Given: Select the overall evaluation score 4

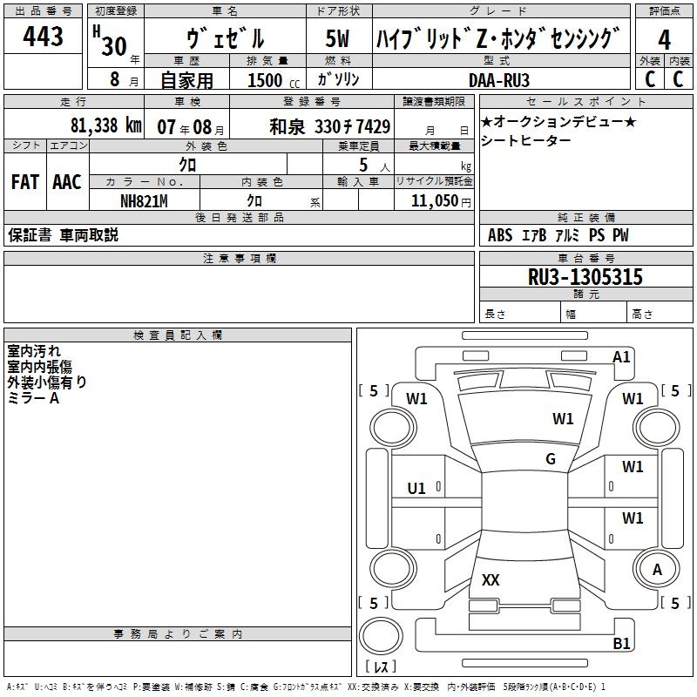Looking at the screenshot, I should click(x=664, y=39).
